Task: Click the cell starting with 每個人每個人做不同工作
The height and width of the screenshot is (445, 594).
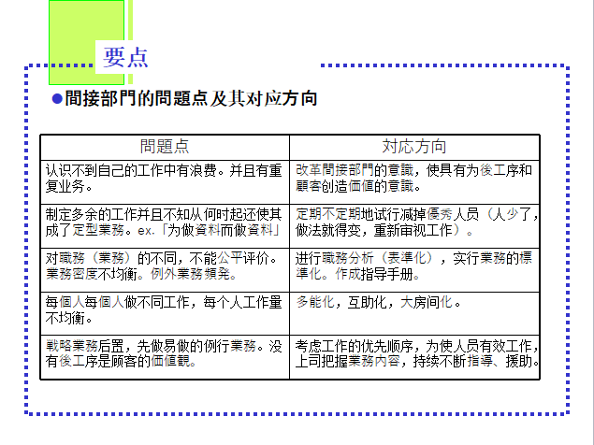Action: click(165, 310)
